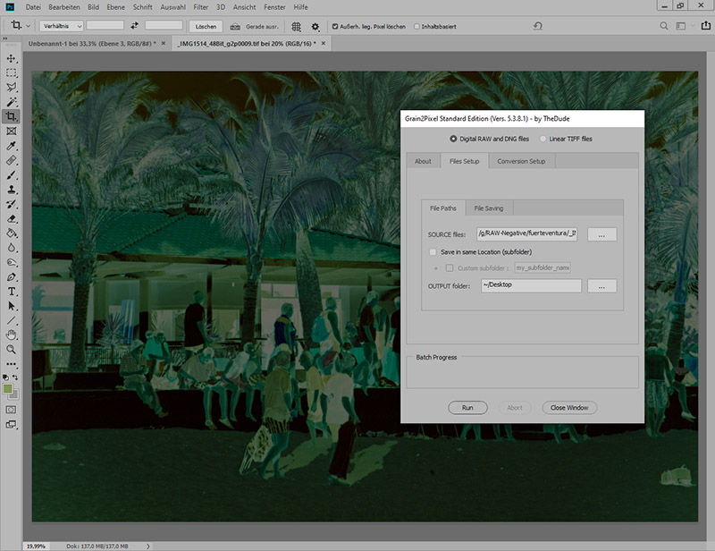The width and height of the screenshot is (715, 551).
Task: Switch to the Conversion Setup tab
Action: pos(521,161)
